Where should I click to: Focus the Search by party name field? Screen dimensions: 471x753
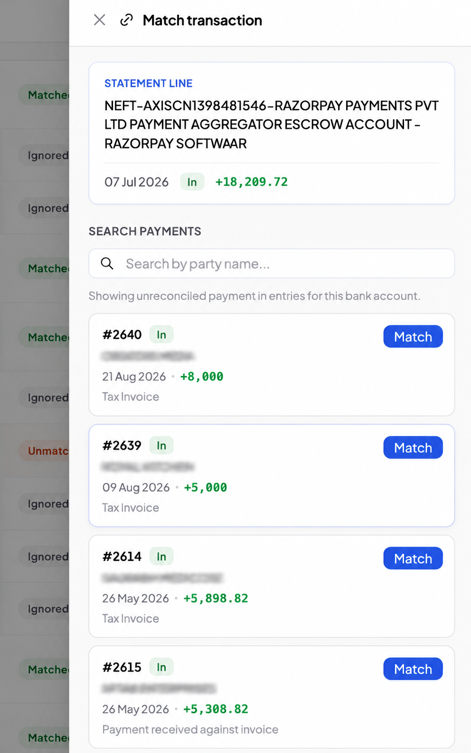272,264
